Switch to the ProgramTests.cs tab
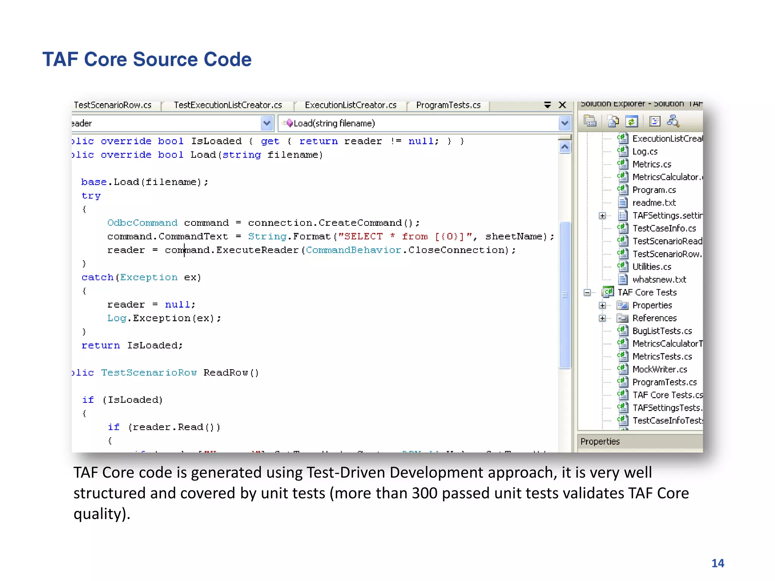The width and height of the screenshot is (775, 581). click(448, 105)
